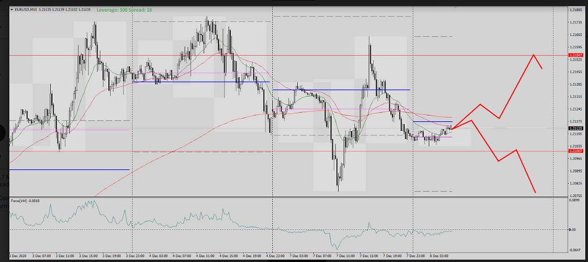
Task: Click the 1.20755 price scale value
Action: tap(576, 195)
